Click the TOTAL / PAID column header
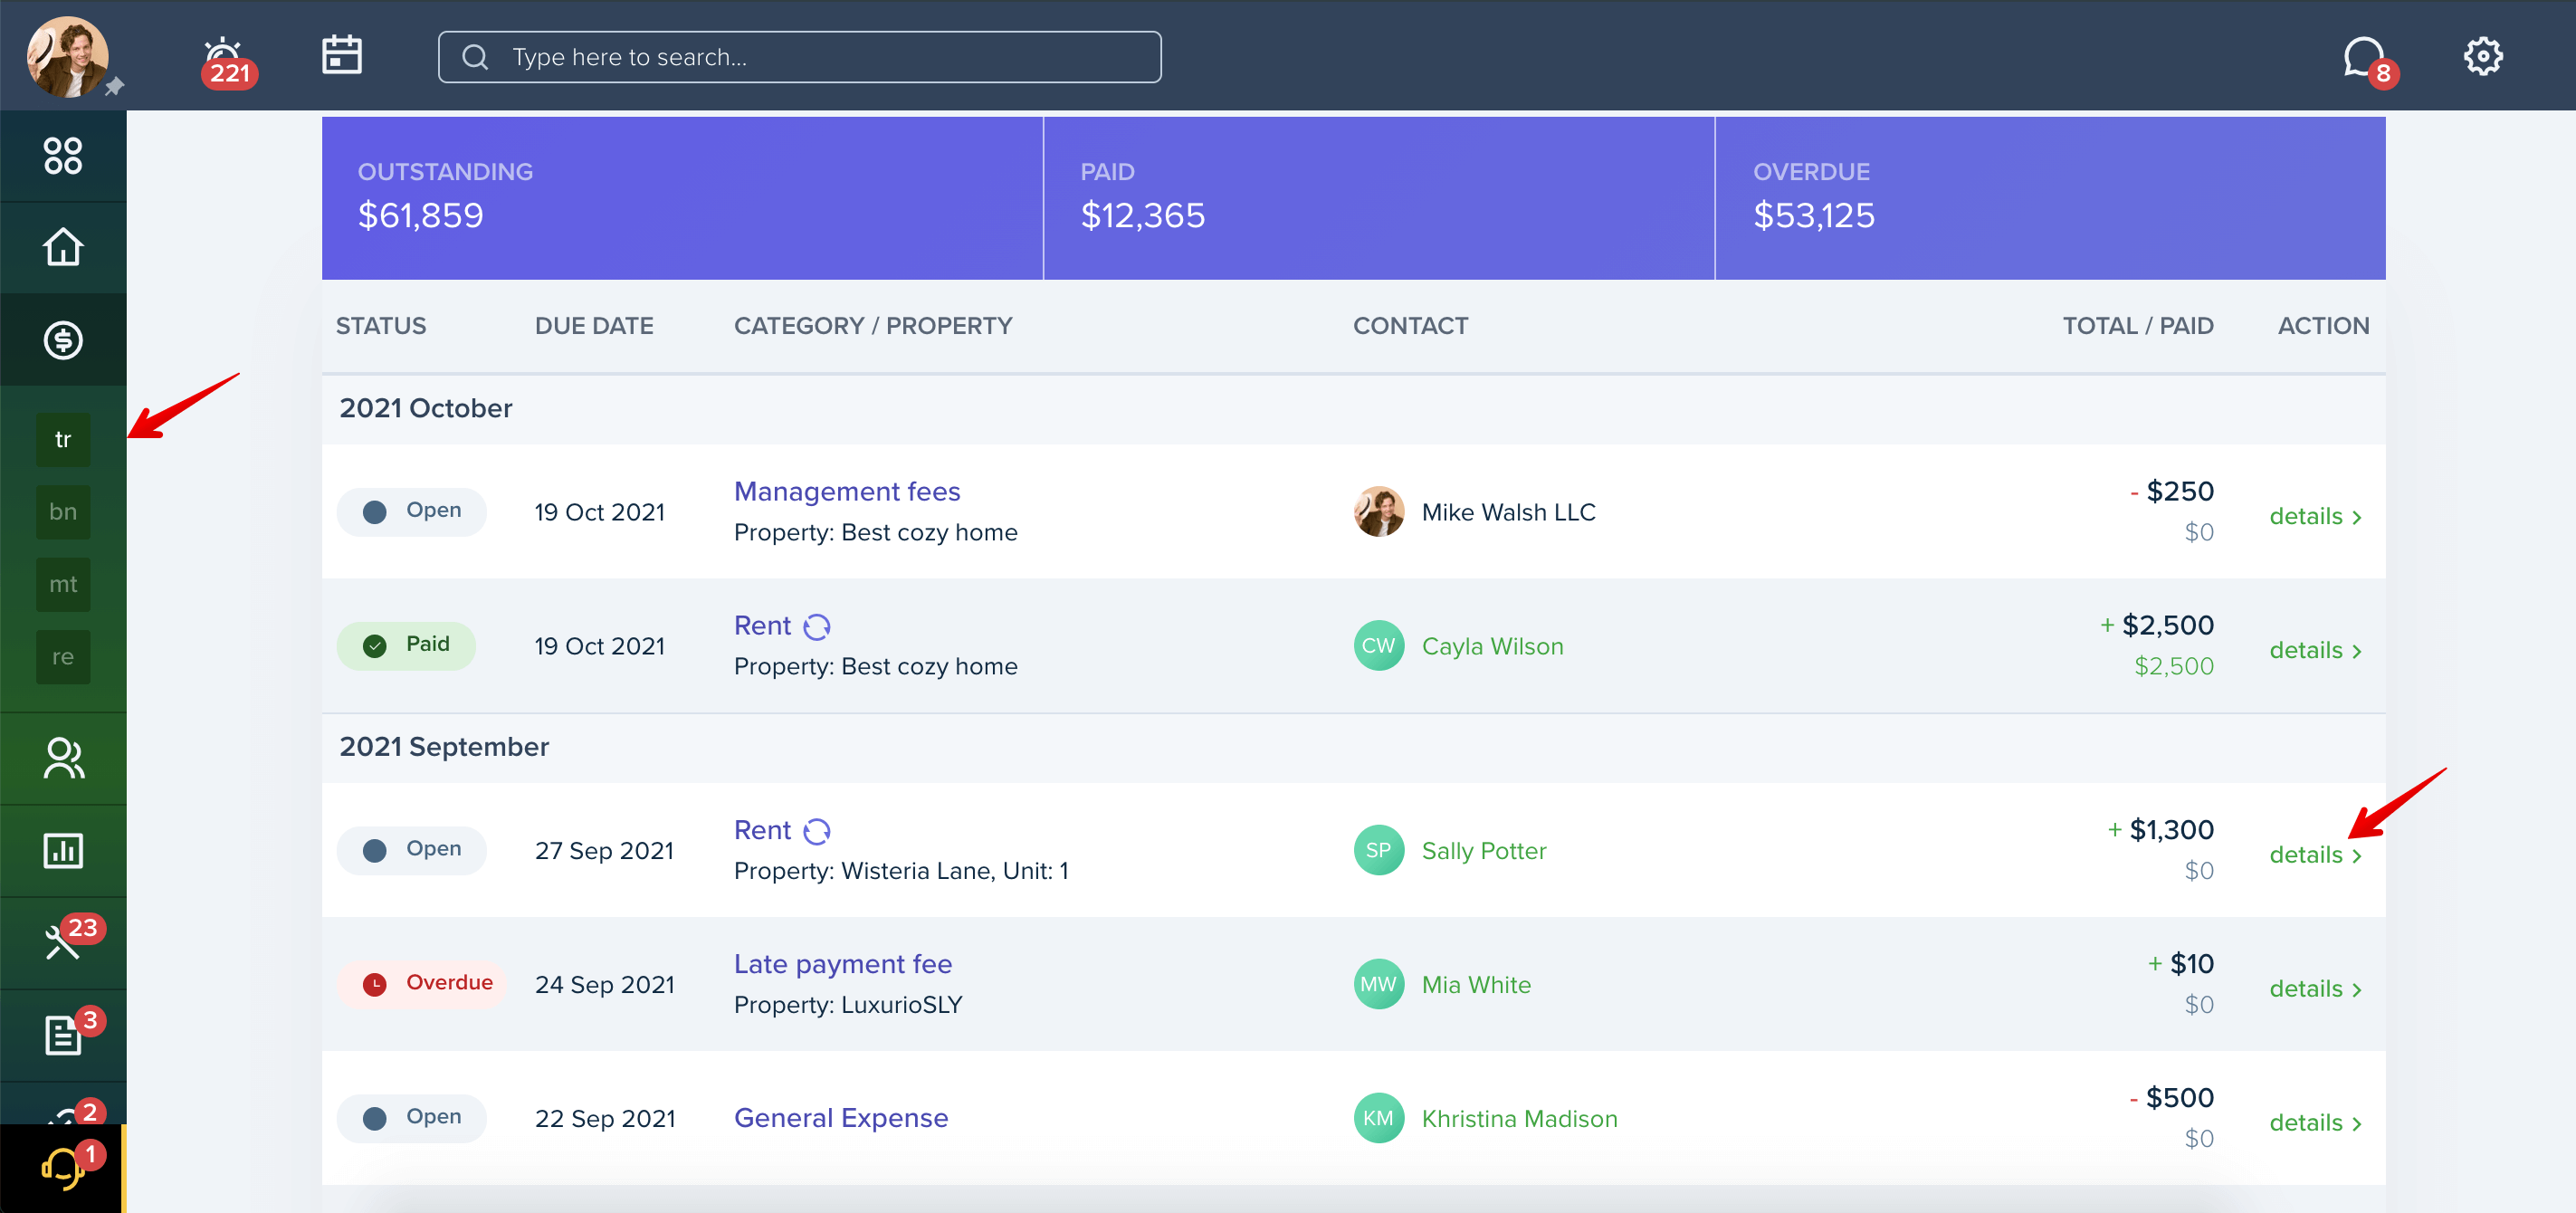This screenshot has height=1213, width=2576. point(2138,326)
